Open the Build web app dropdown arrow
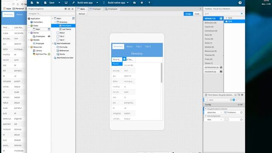 (x=97, y=3)
